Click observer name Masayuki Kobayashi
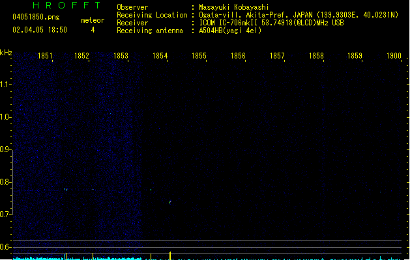 click(234, 7)
